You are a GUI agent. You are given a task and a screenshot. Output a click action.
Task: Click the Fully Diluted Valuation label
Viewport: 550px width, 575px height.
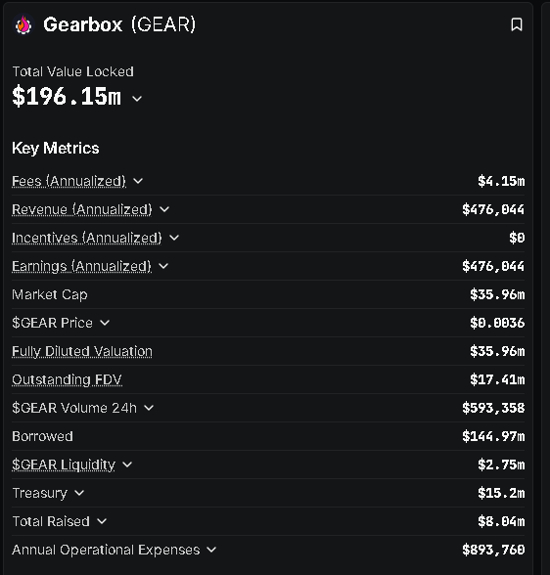82,351
